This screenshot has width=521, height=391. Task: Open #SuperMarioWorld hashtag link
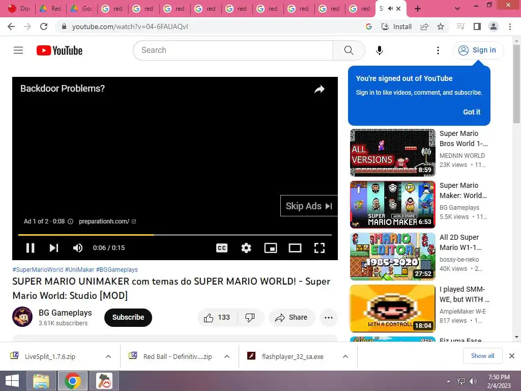click(38, 270)
